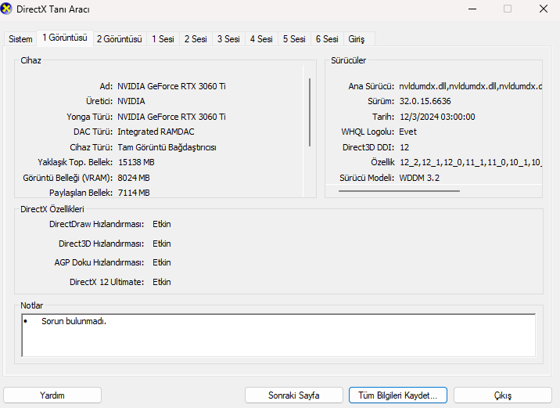Open the 5 Sesi tab

coord(294,38)
